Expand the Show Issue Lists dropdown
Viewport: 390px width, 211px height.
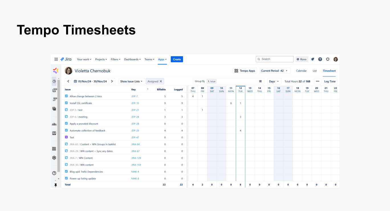[x=131, y=81]
